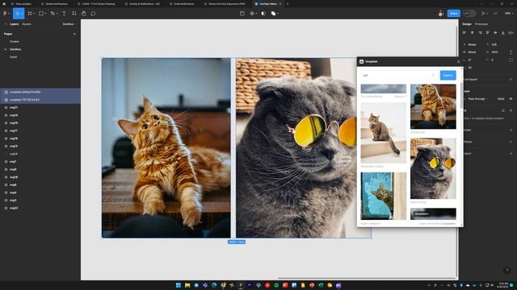Click the Align top icon

[x=487, y=32]
